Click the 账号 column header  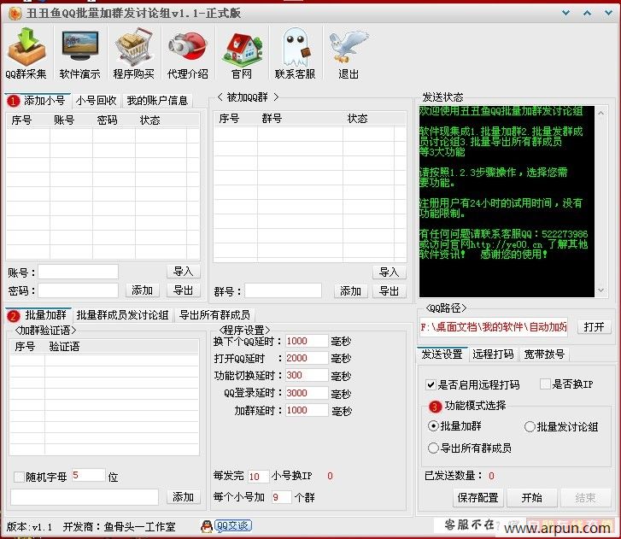click(x=64, y=120)
